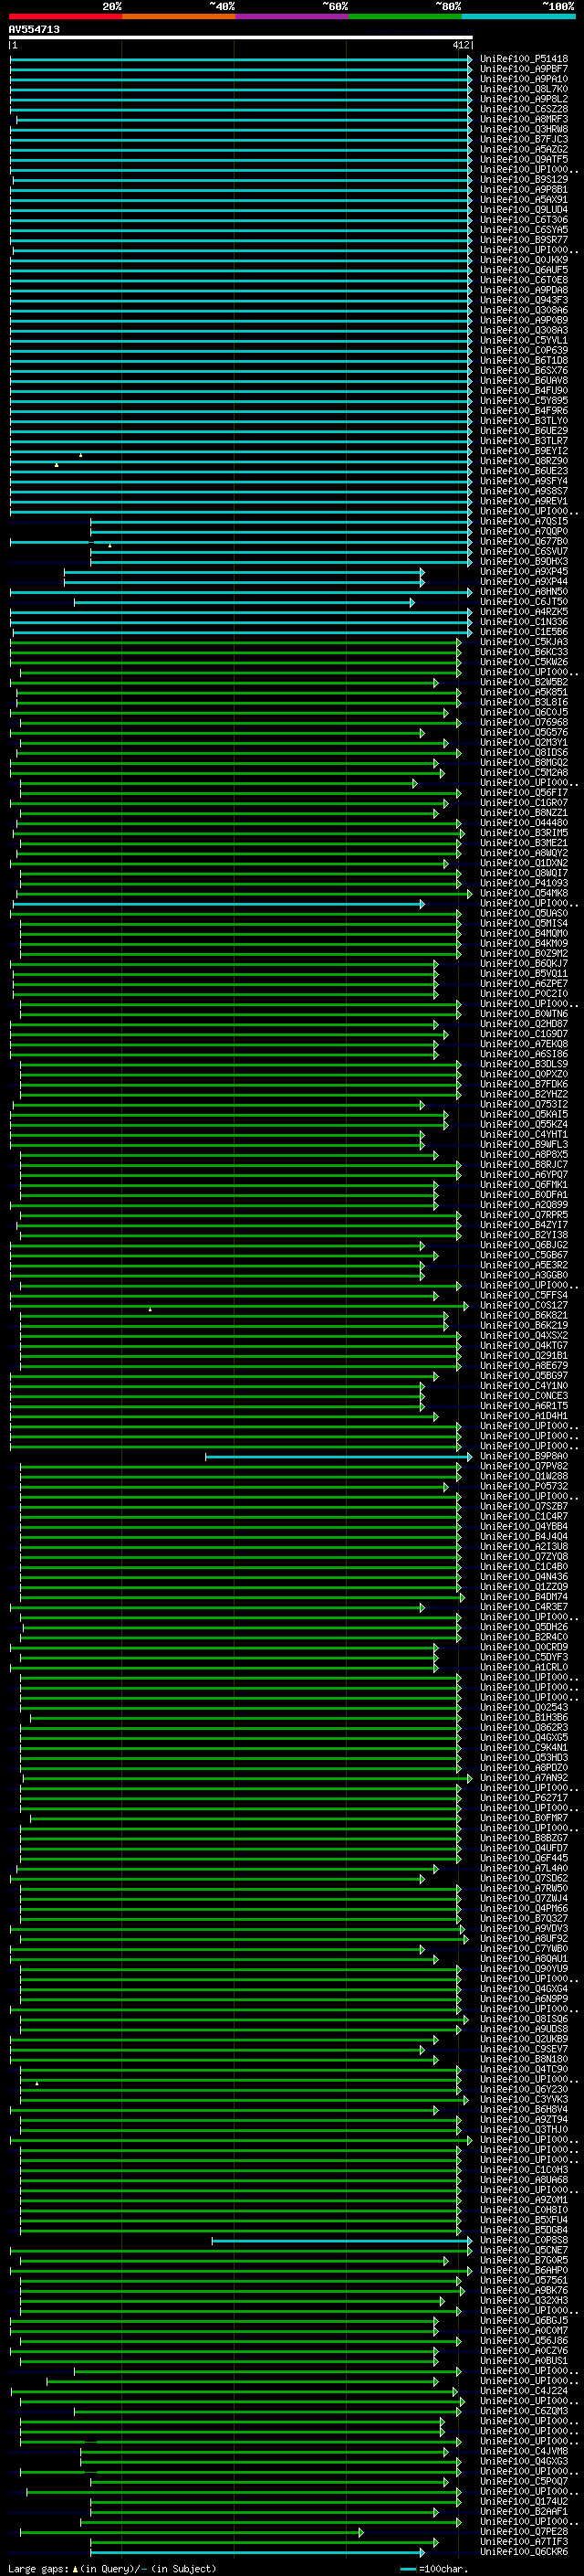Select hit UniRef100_Q3HRW8
The height and width of the screenshot is (2576, 584).
tap(524, 129)
